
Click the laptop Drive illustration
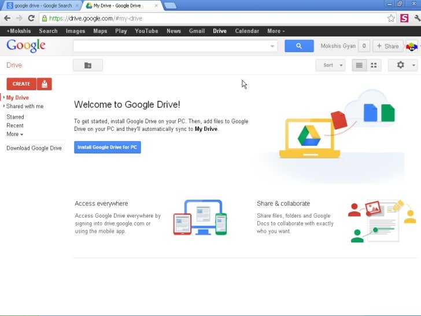[x=309, y=138]
